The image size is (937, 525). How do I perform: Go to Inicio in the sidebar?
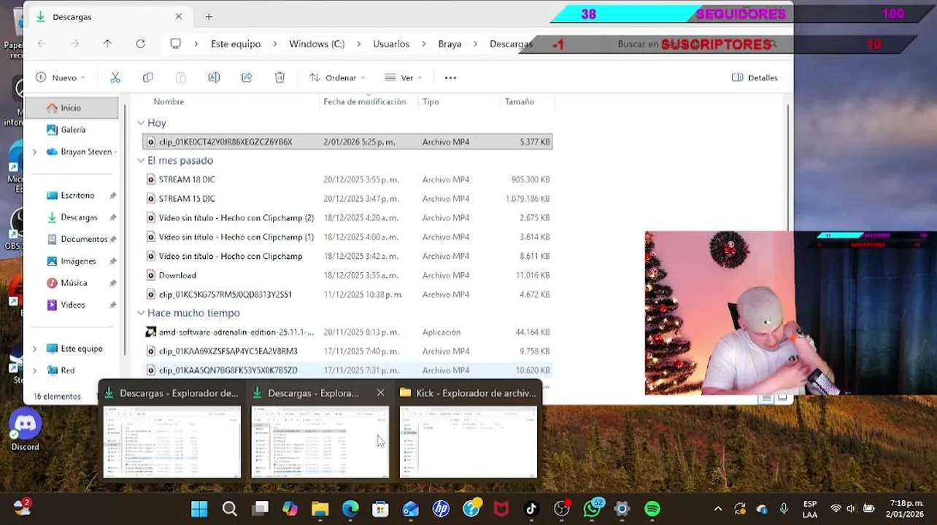tap(72, 108)
